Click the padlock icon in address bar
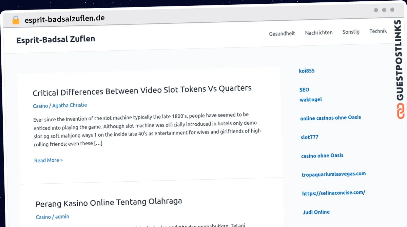This screenshot has height=227, width=407. pos(16,20)
